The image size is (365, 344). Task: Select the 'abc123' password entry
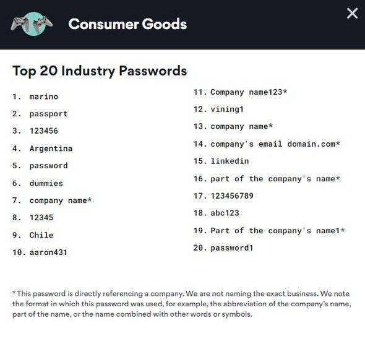[x=225, y=213]
